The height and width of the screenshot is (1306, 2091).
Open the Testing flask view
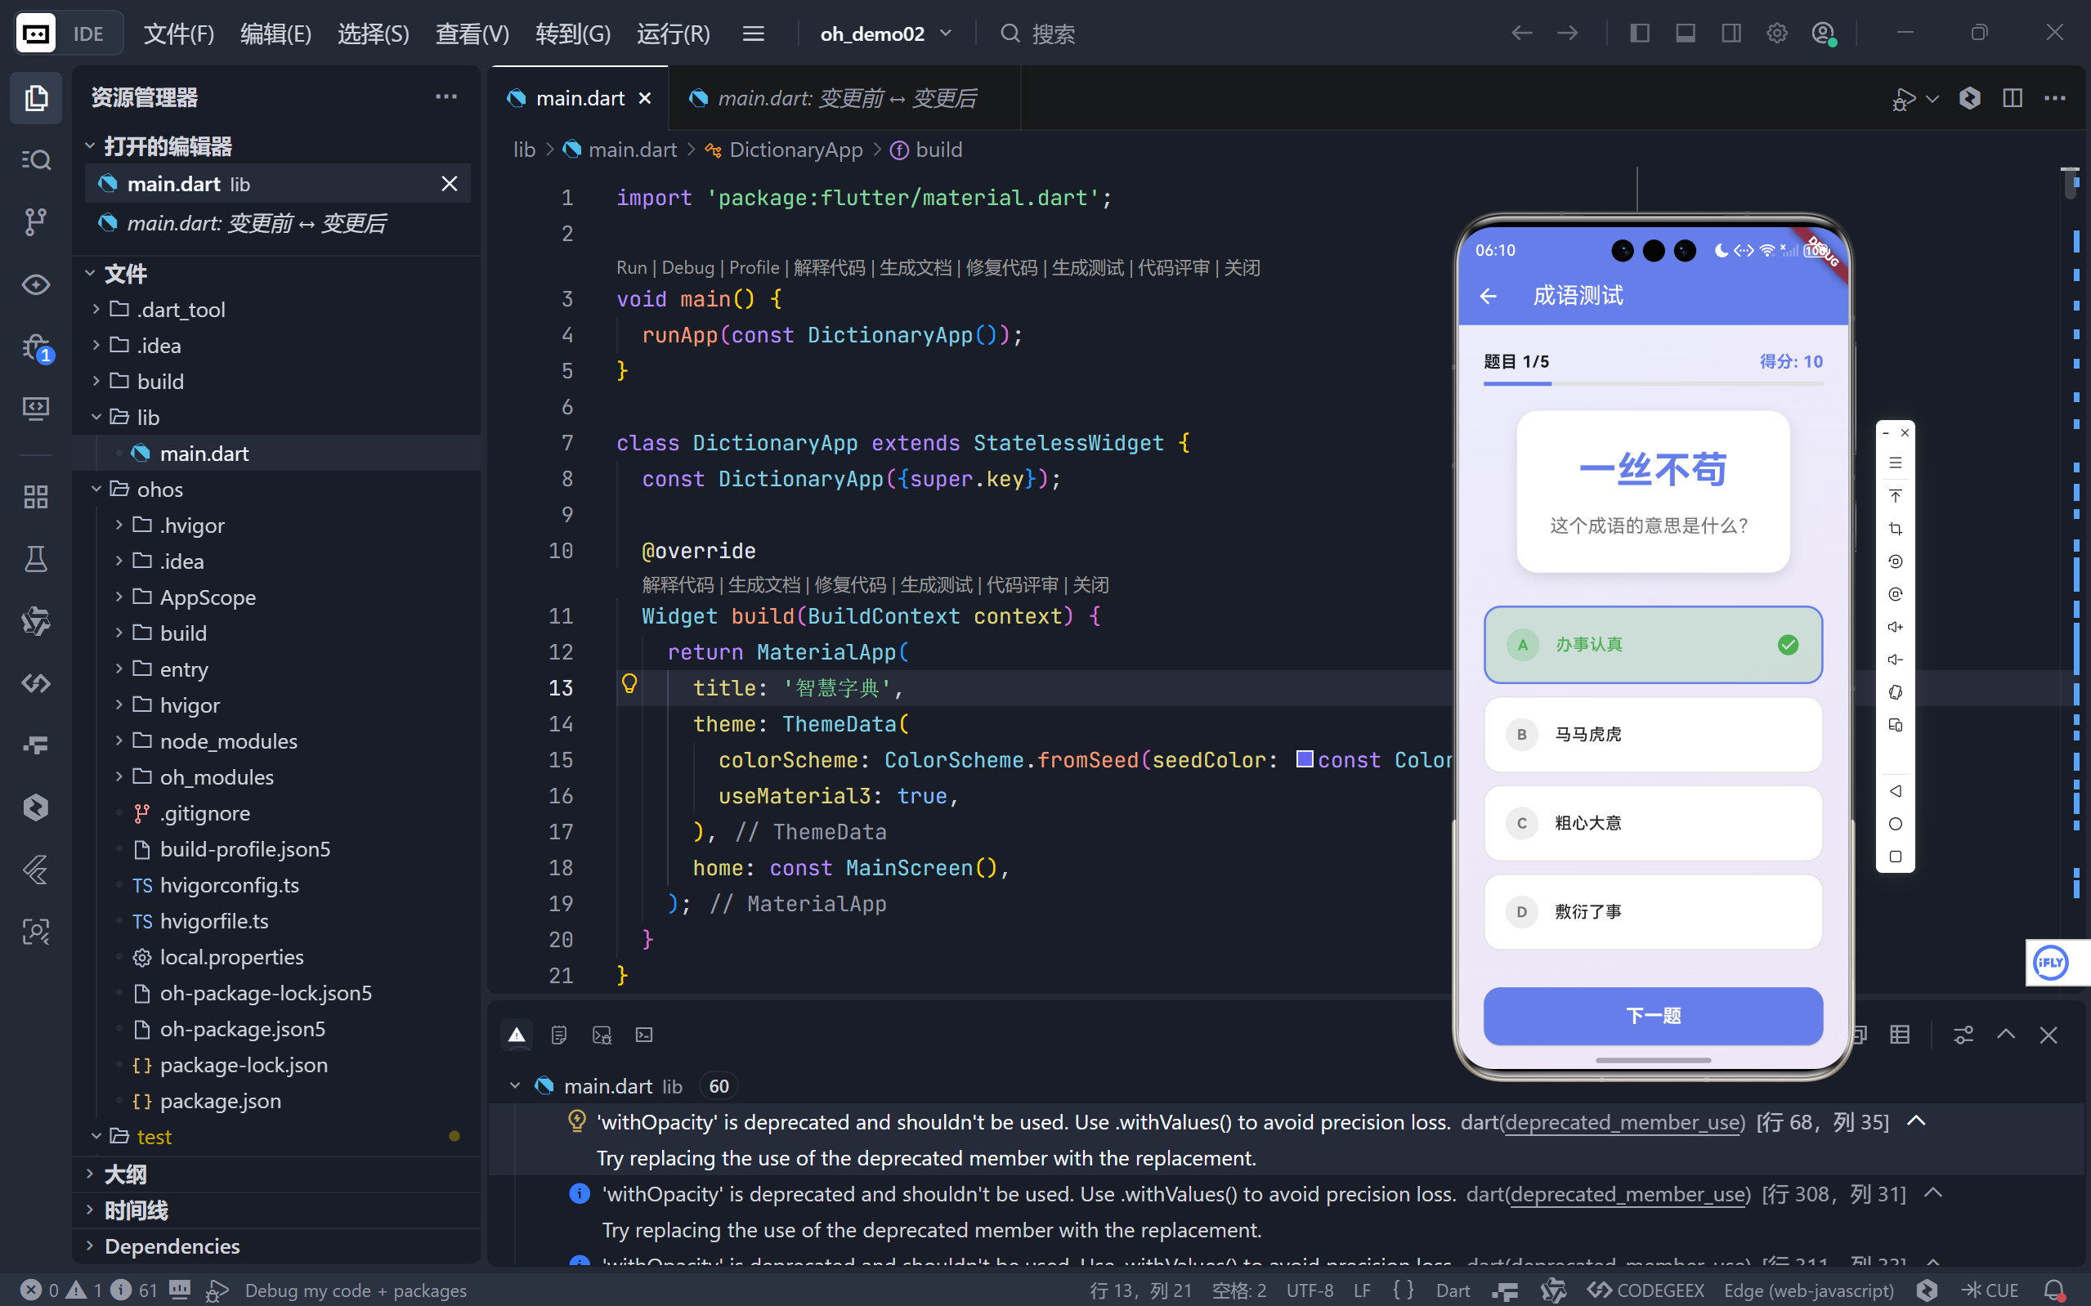(x=35, y=559)
